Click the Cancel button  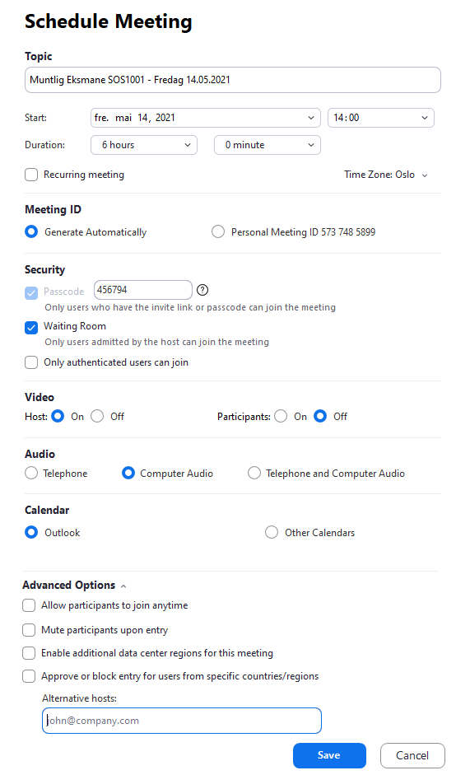pyautogui.click(x=412, y=755)
